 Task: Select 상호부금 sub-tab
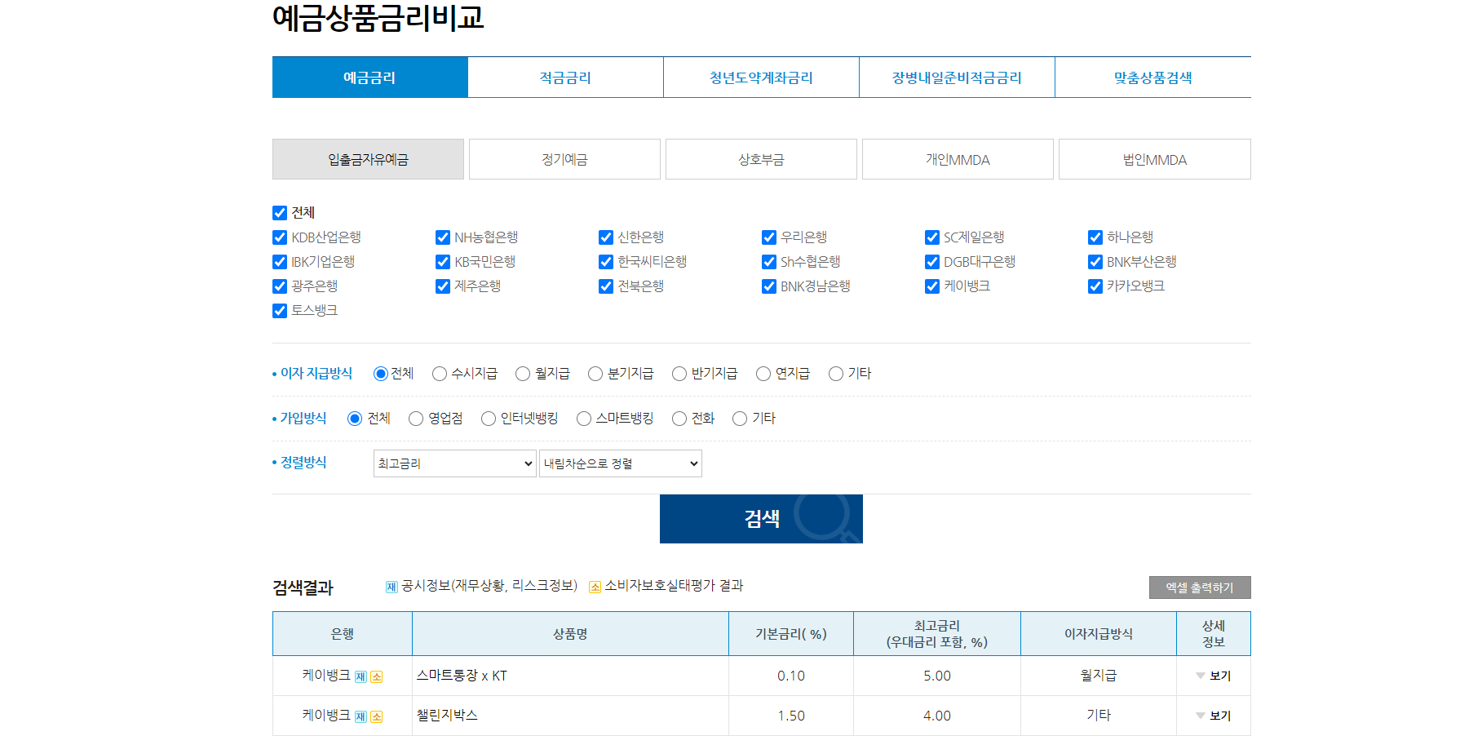[761, 159]
